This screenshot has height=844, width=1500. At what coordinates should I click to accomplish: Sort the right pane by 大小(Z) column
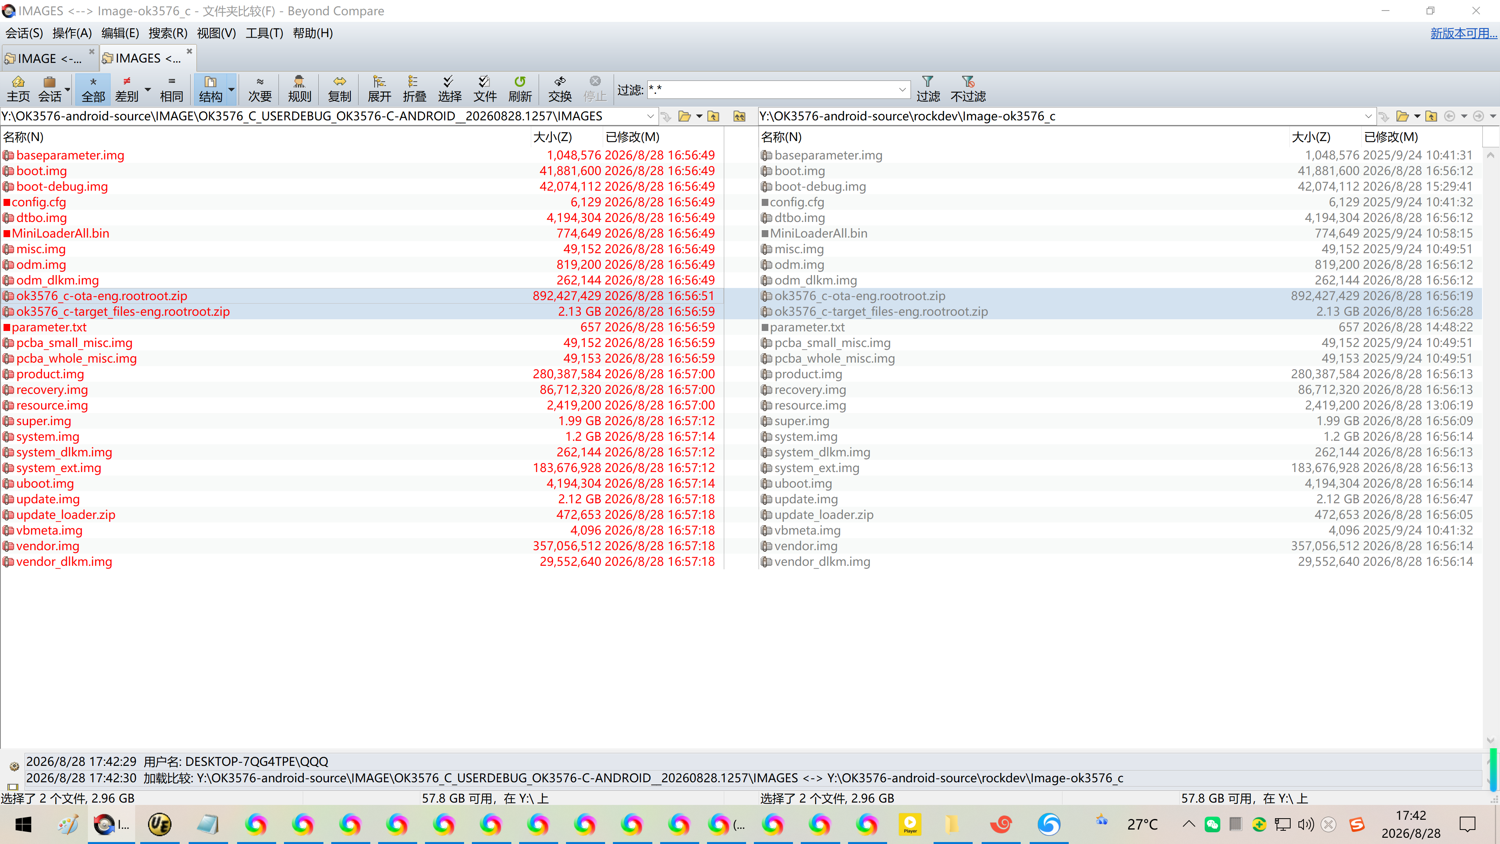[1311, 137]
